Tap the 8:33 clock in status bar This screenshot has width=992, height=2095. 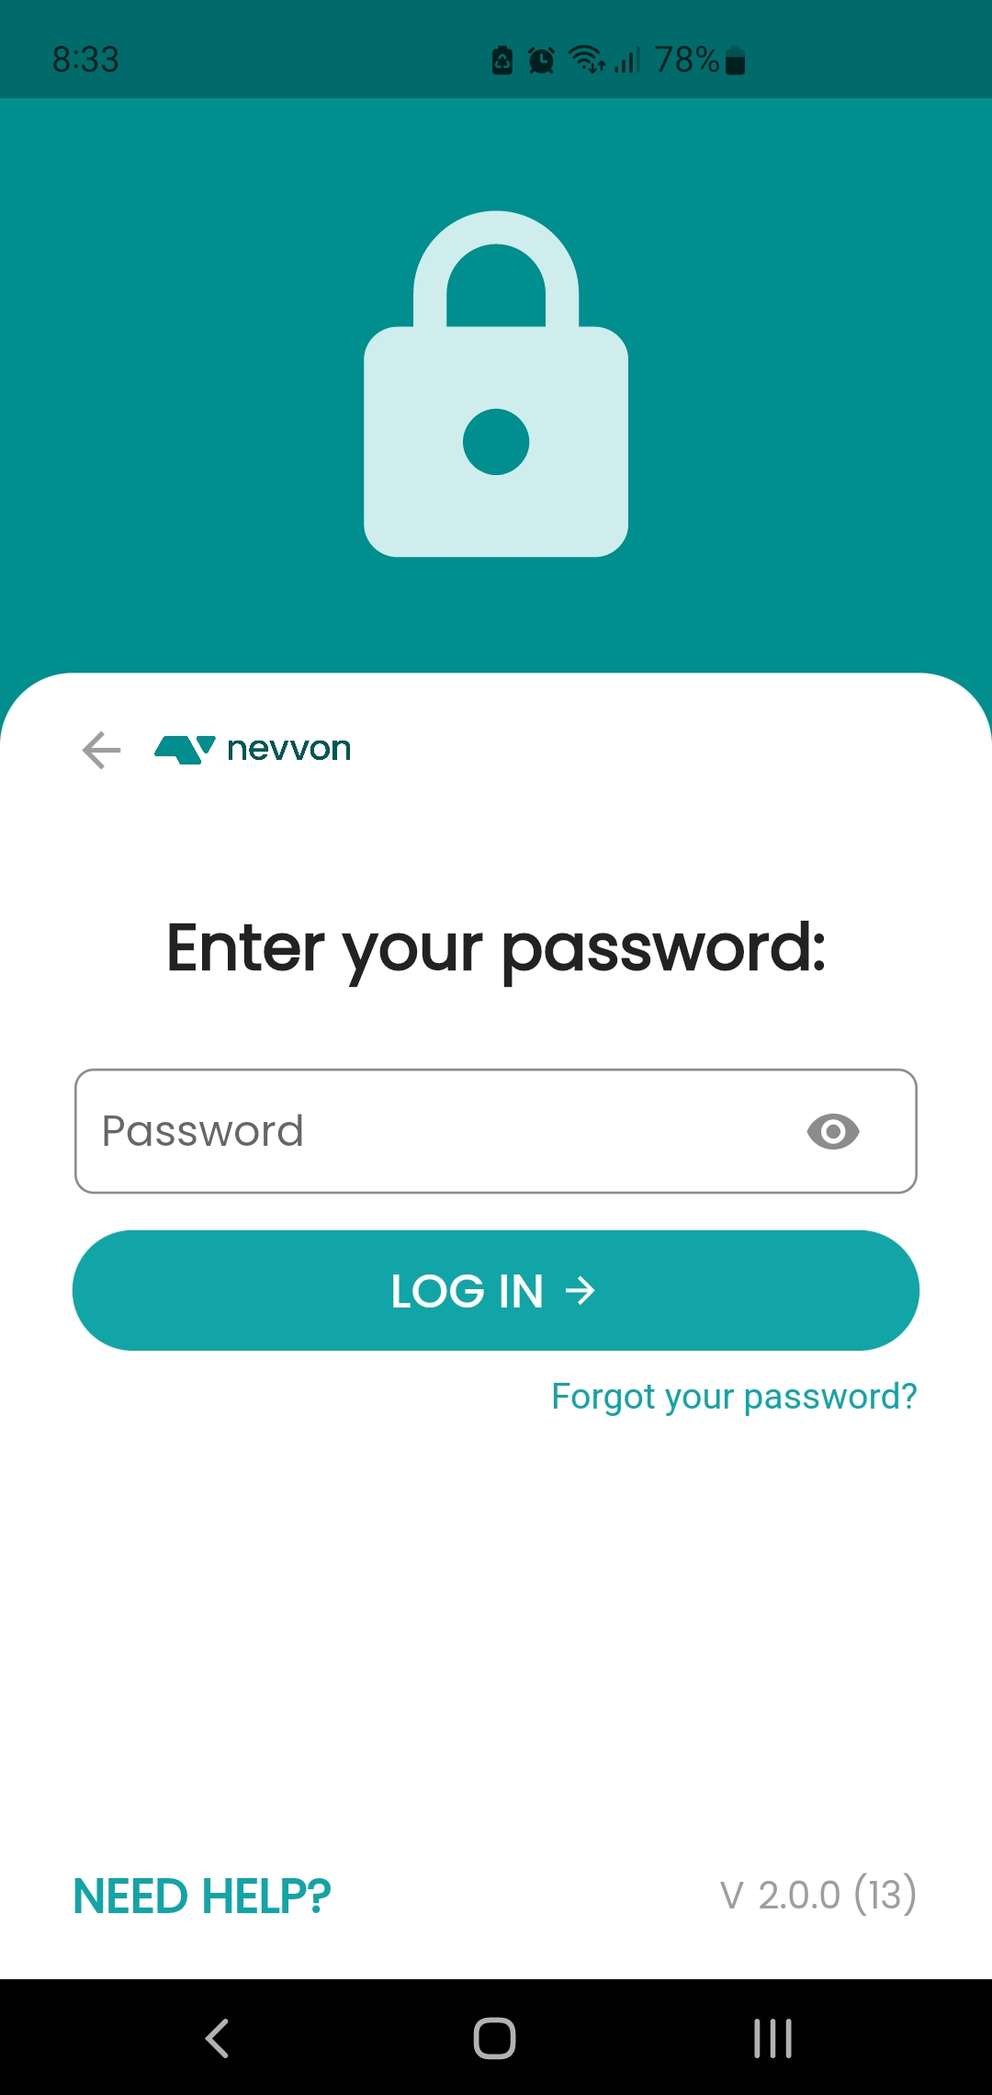85,60
